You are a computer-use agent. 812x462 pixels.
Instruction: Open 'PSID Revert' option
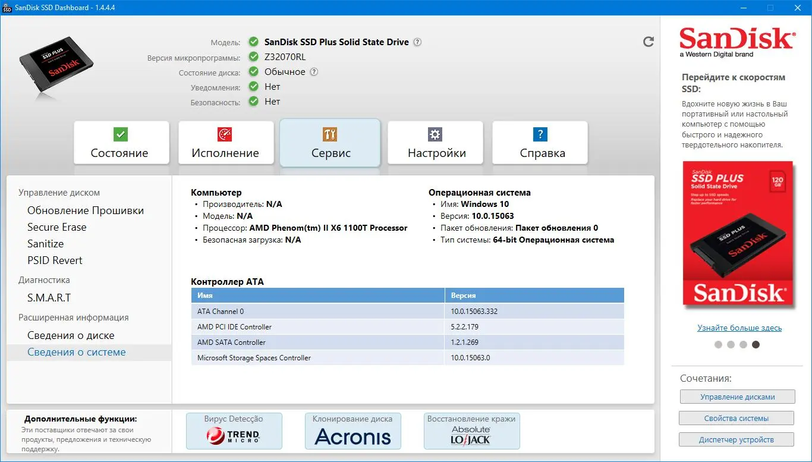55,260
